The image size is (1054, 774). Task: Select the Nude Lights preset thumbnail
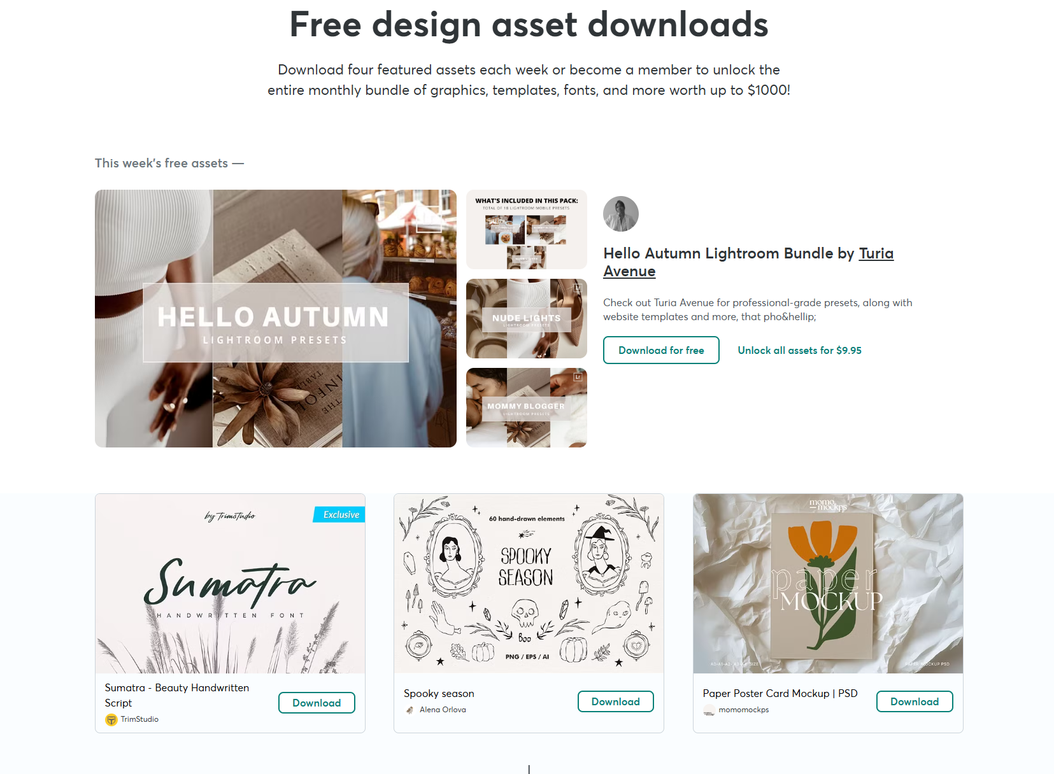coord(527,318)
